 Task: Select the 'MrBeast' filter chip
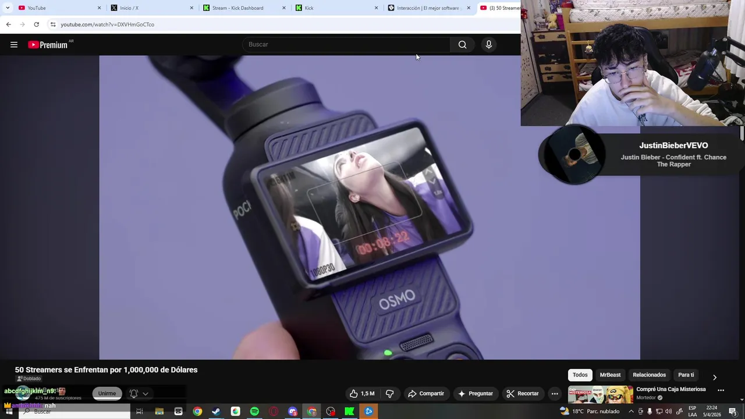(610, 375)
